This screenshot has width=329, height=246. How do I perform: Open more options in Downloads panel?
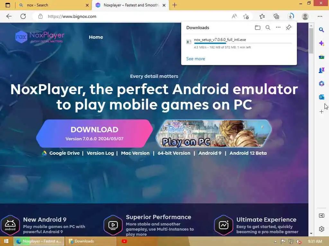click(278, 27)
